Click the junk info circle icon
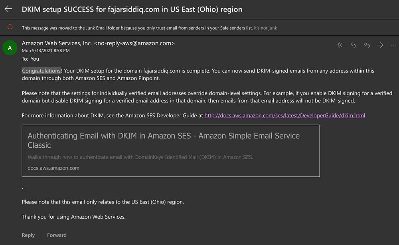 [x=10, y=27]
